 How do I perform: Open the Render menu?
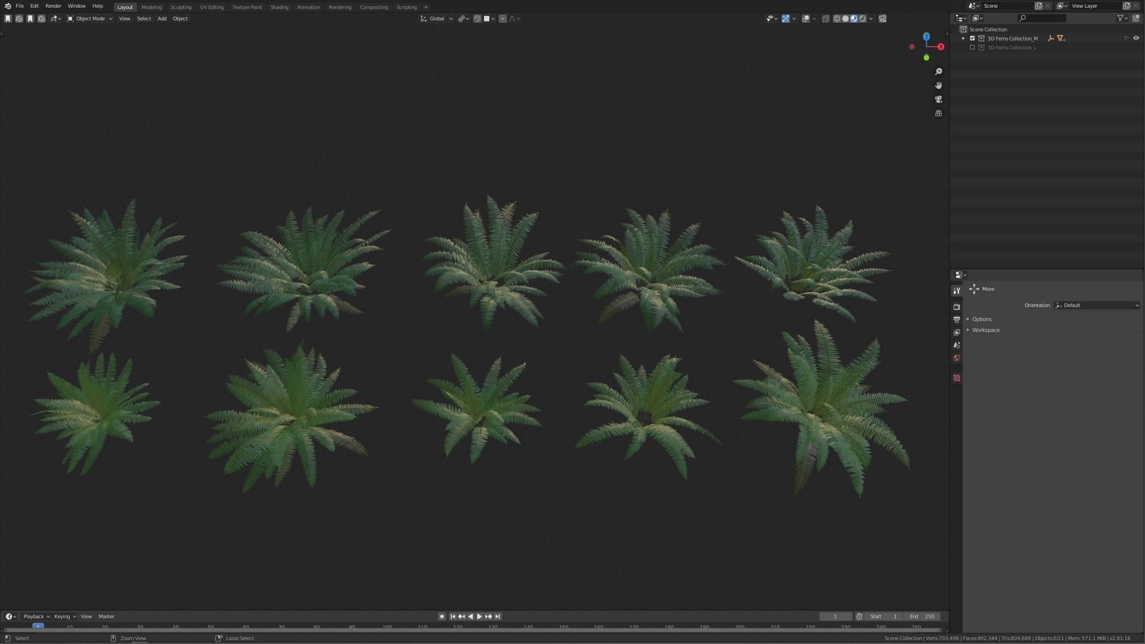(x=53, y=6)
